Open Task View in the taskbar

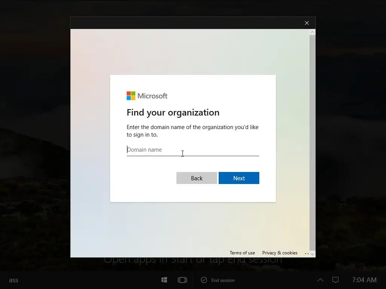pyautogui.click(x=182, y=280)
